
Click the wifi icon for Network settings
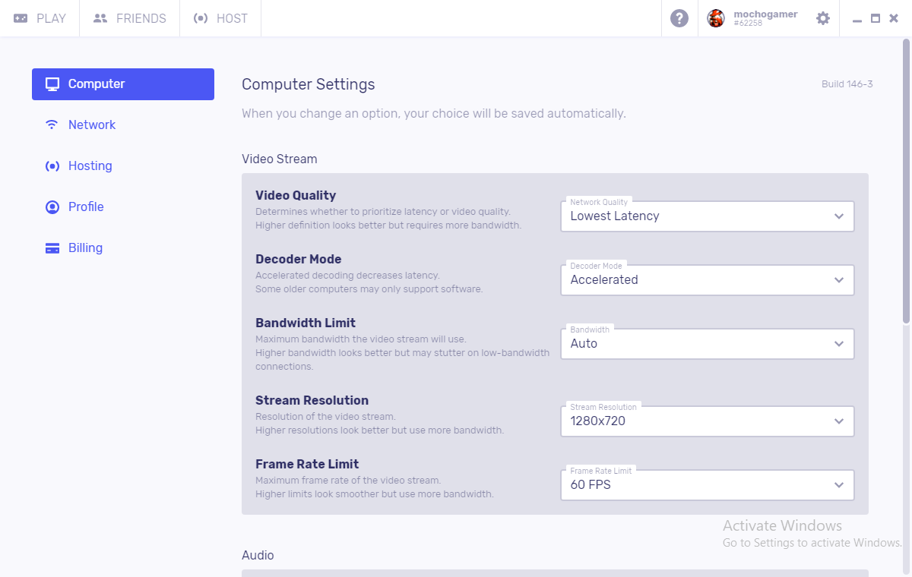click(52, 125)
